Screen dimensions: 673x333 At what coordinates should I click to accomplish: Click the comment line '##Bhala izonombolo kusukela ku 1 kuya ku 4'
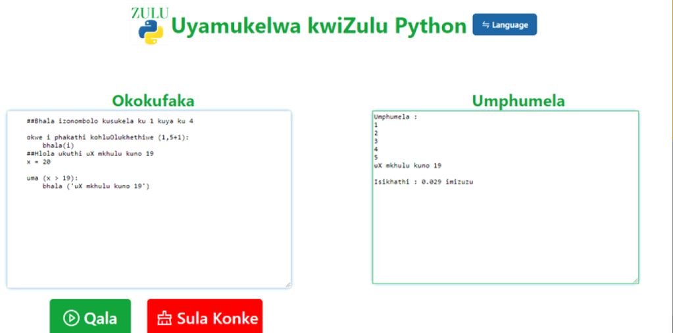click(110, 121)
